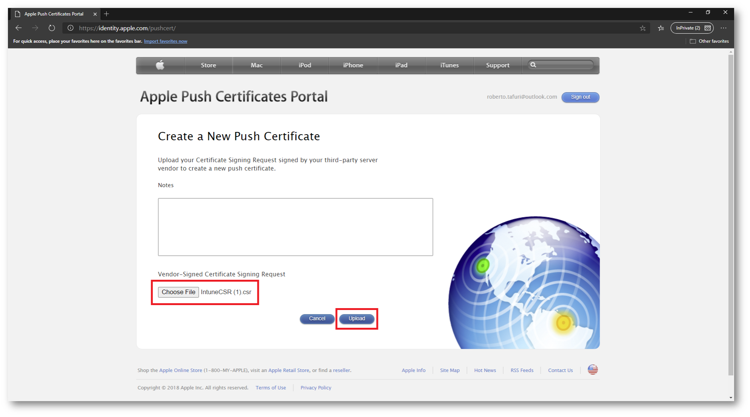Click the Apple logo in navigation bar

coord(160,65)
